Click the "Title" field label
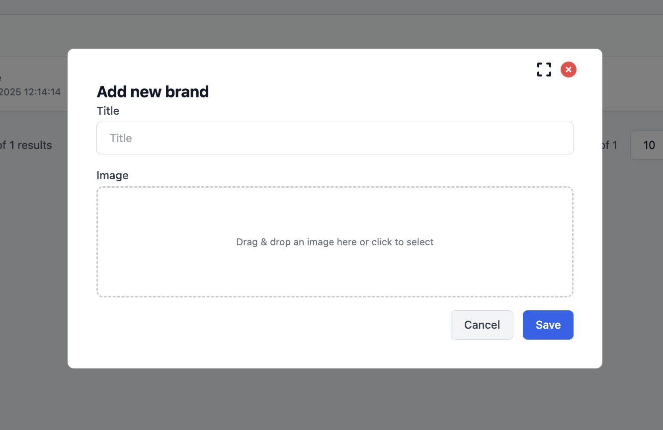Screen dimensions: 663x430 [x=108, y=111]
